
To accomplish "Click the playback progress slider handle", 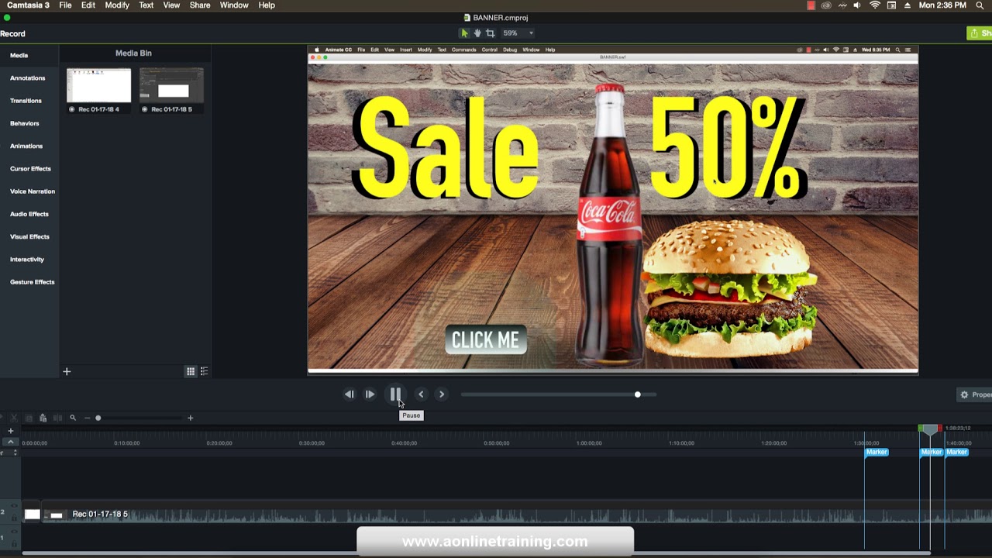I will click(x=637, y=394).
